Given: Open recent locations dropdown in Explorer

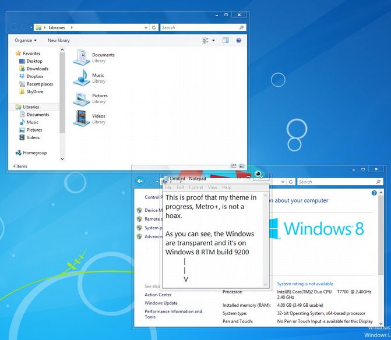Looking at the screenshot, I should (x=31, y=27).
